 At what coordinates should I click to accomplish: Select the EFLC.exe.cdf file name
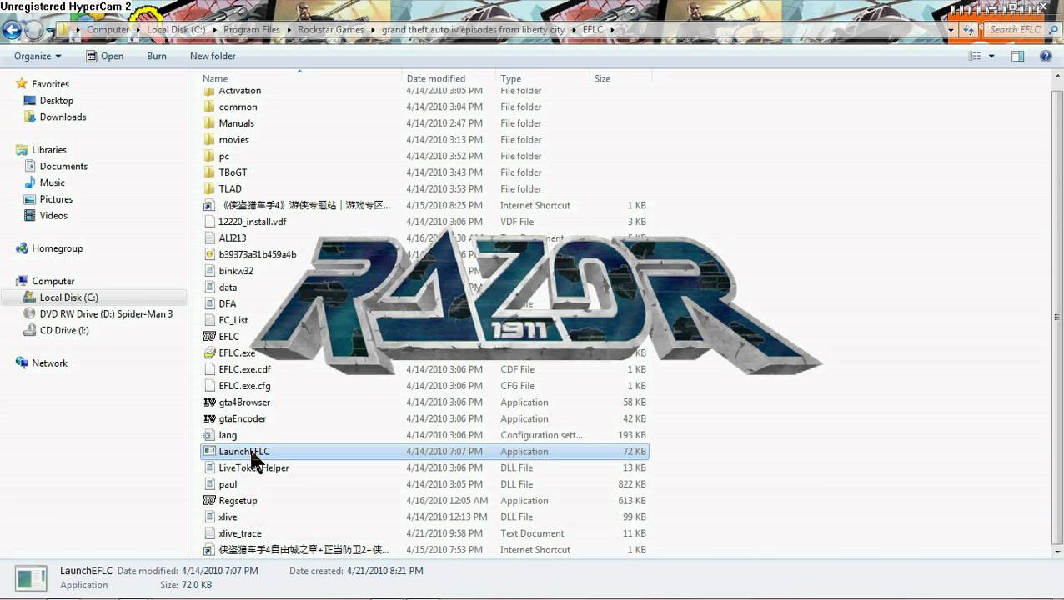[x=244, y=369]
